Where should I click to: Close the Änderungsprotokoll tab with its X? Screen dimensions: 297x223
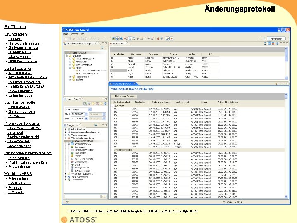134,83
